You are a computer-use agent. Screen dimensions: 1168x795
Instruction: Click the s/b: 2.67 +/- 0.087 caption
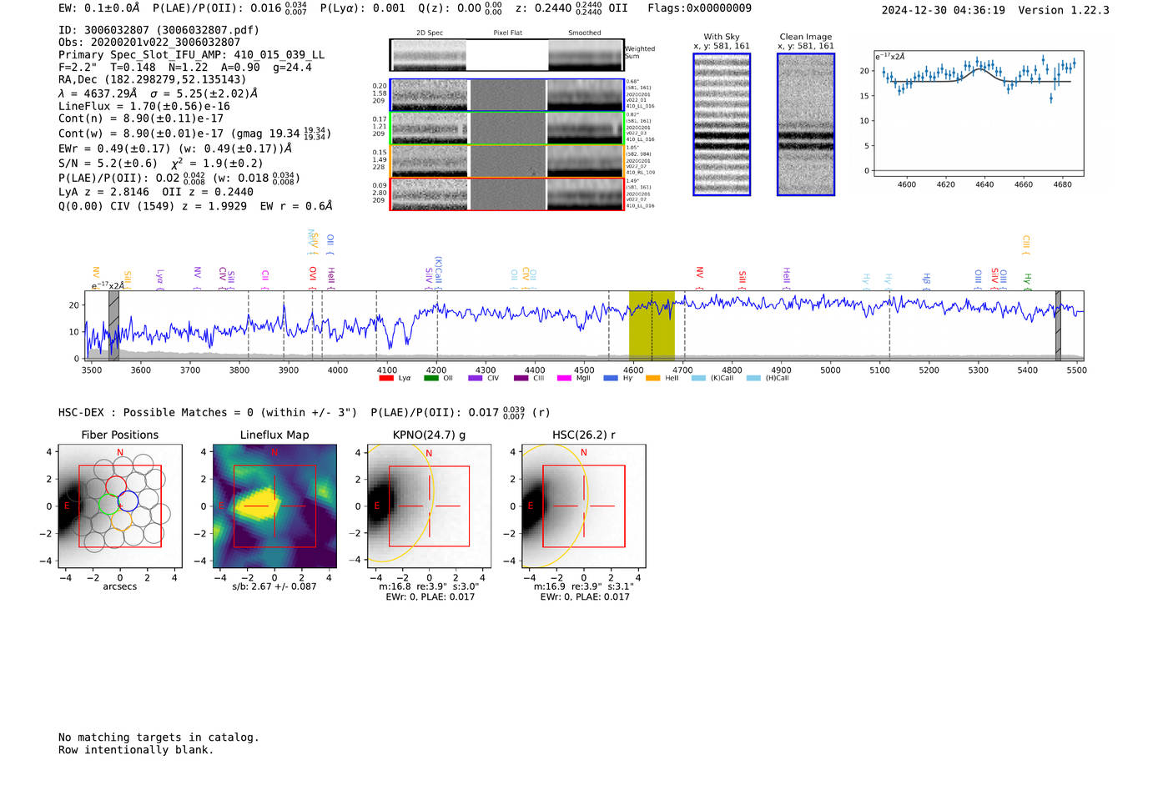(x=274, y=586)
